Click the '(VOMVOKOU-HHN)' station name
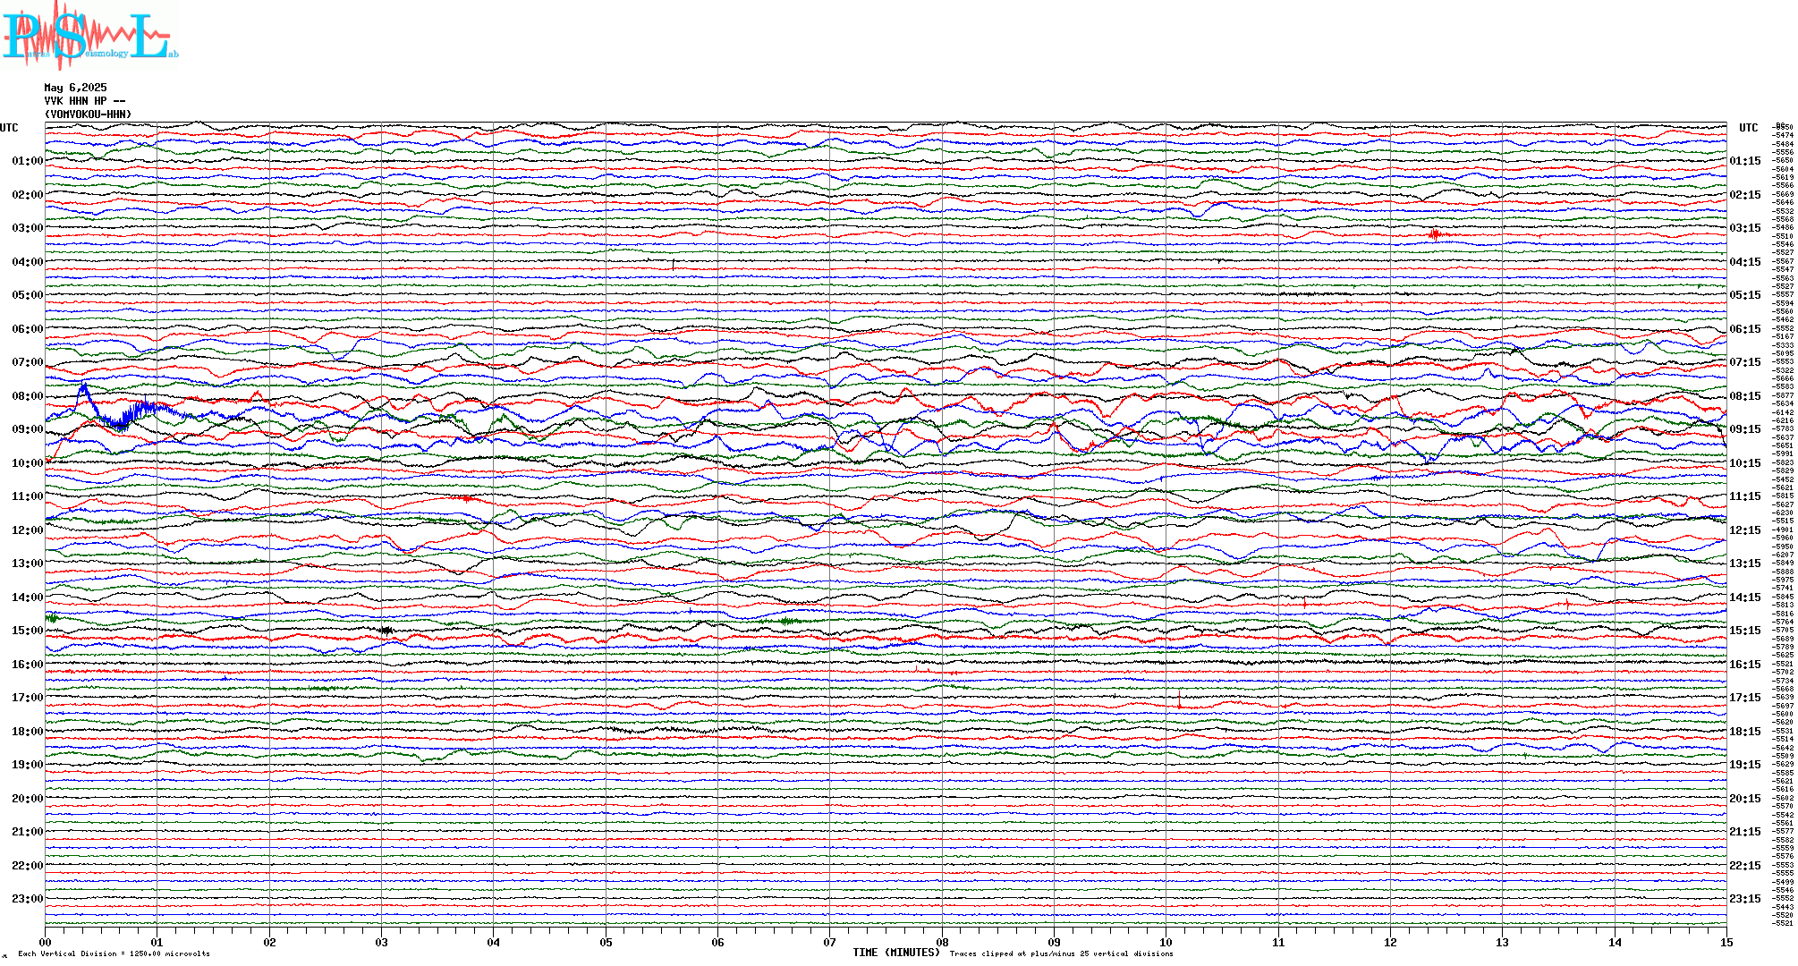Screen dimensions: 1798x966 (88, 114)
